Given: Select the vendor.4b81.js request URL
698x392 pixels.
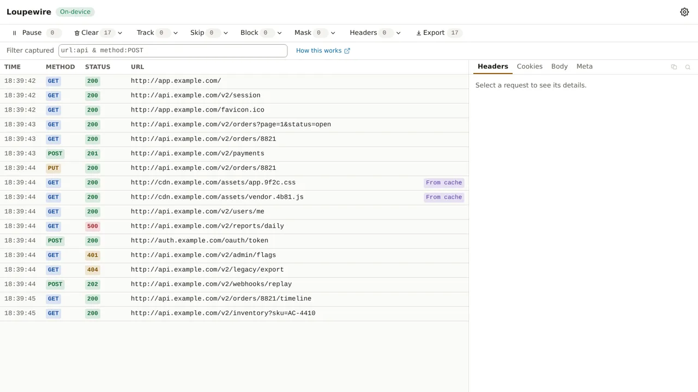Looking at the screenshot, I should point(217,197).
